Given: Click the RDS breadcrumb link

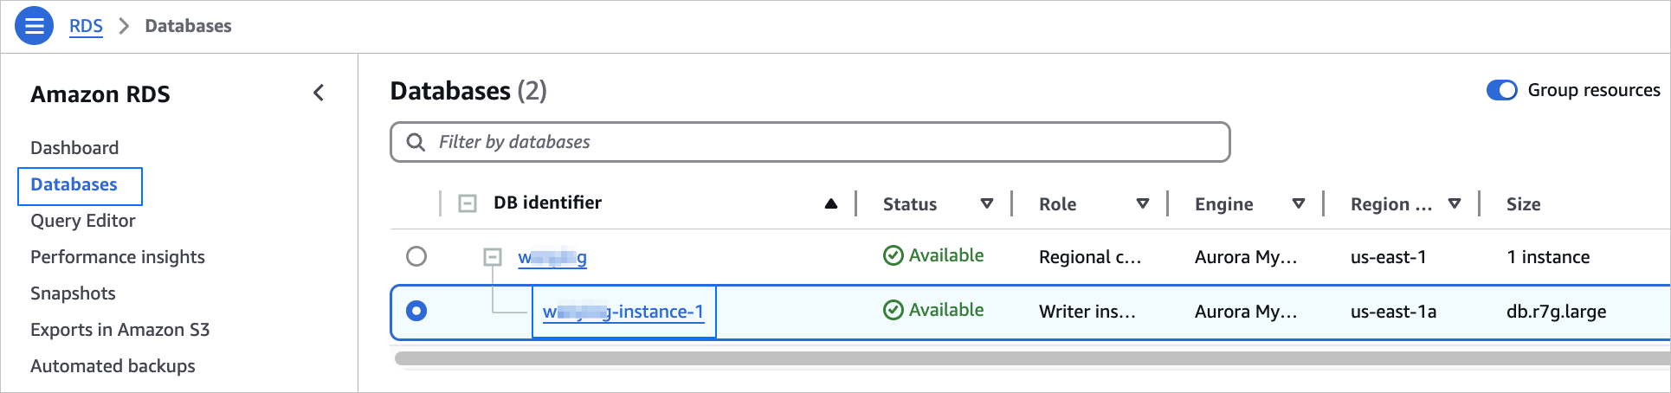Looking at the screenshot, I should (86, 26).
